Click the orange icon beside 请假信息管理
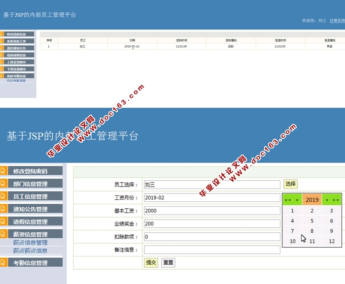 (x=3, y=221)
